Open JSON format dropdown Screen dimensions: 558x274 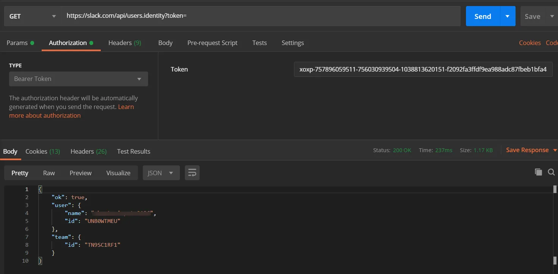(161, 173)
